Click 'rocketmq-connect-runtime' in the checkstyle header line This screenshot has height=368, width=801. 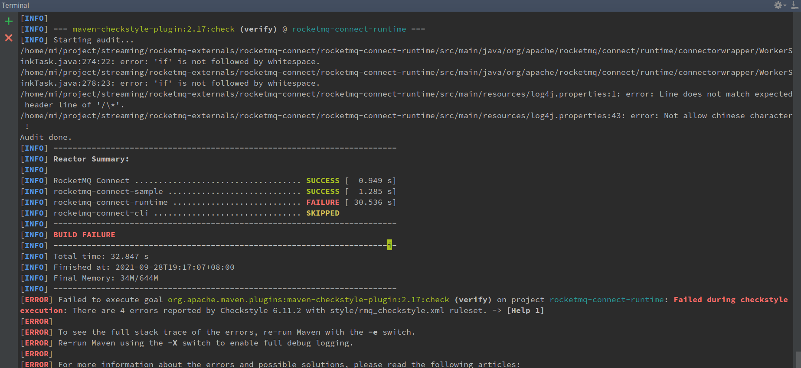coord(349,29)
